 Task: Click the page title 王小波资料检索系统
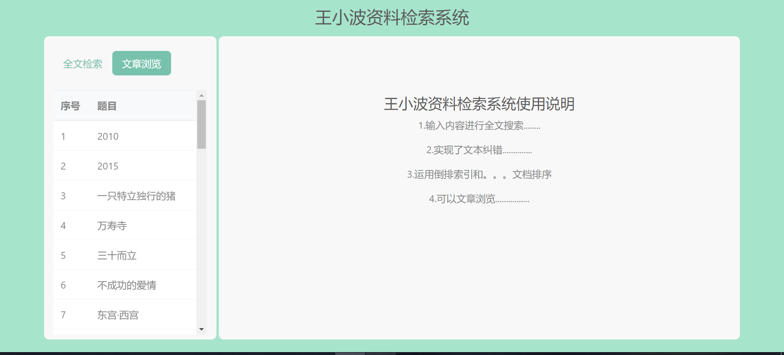tap(392, 18)
